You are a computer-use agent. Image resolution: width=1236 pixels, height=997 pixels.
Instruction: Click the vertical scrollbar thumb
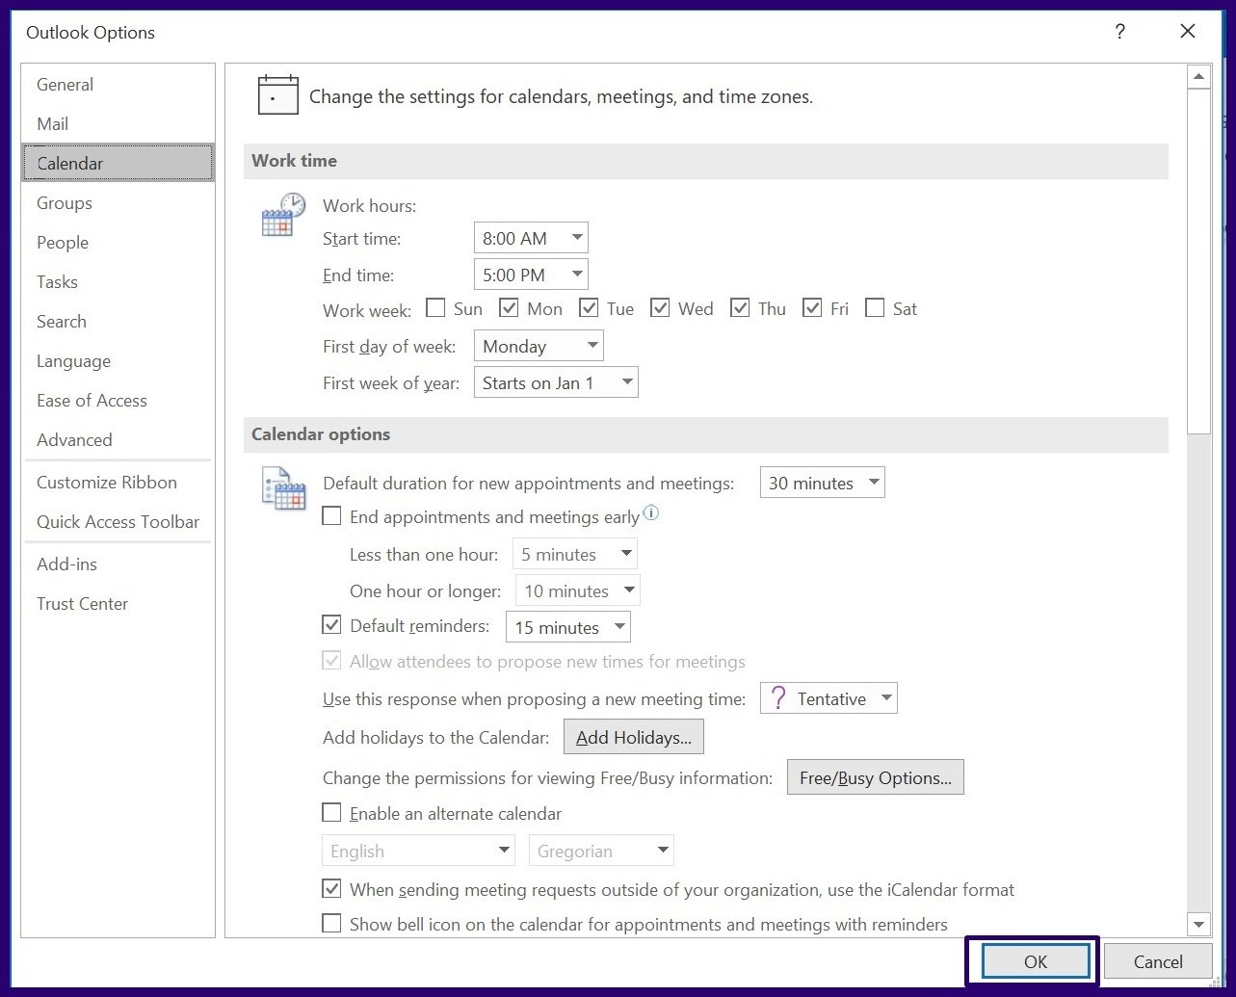click(1199, 261)
